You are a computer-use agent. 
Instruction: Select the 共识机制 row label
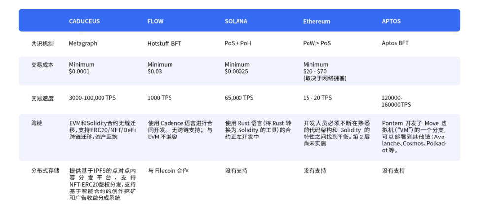coord(42,43)
